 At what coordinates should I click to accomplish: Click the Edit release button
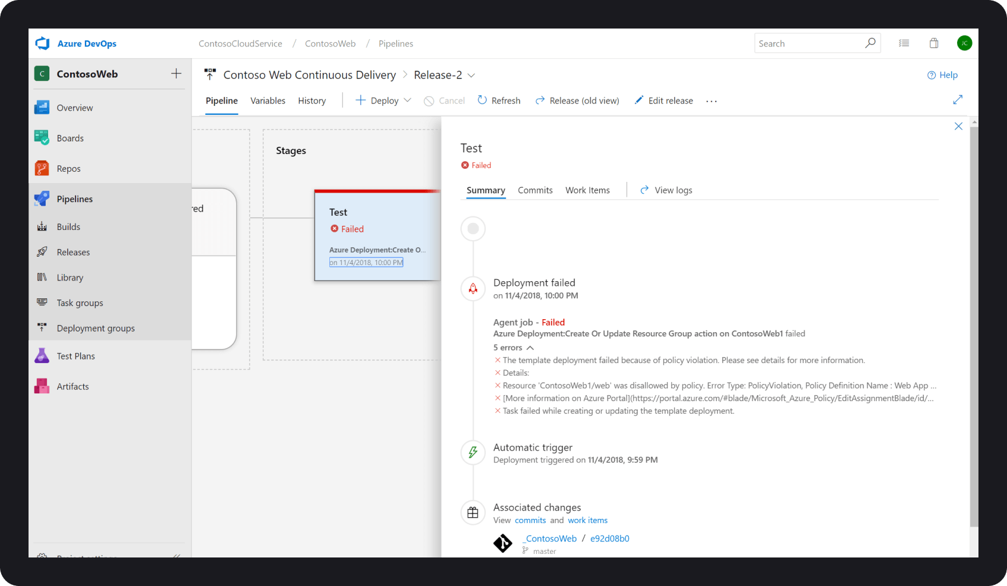pos(663,101)
